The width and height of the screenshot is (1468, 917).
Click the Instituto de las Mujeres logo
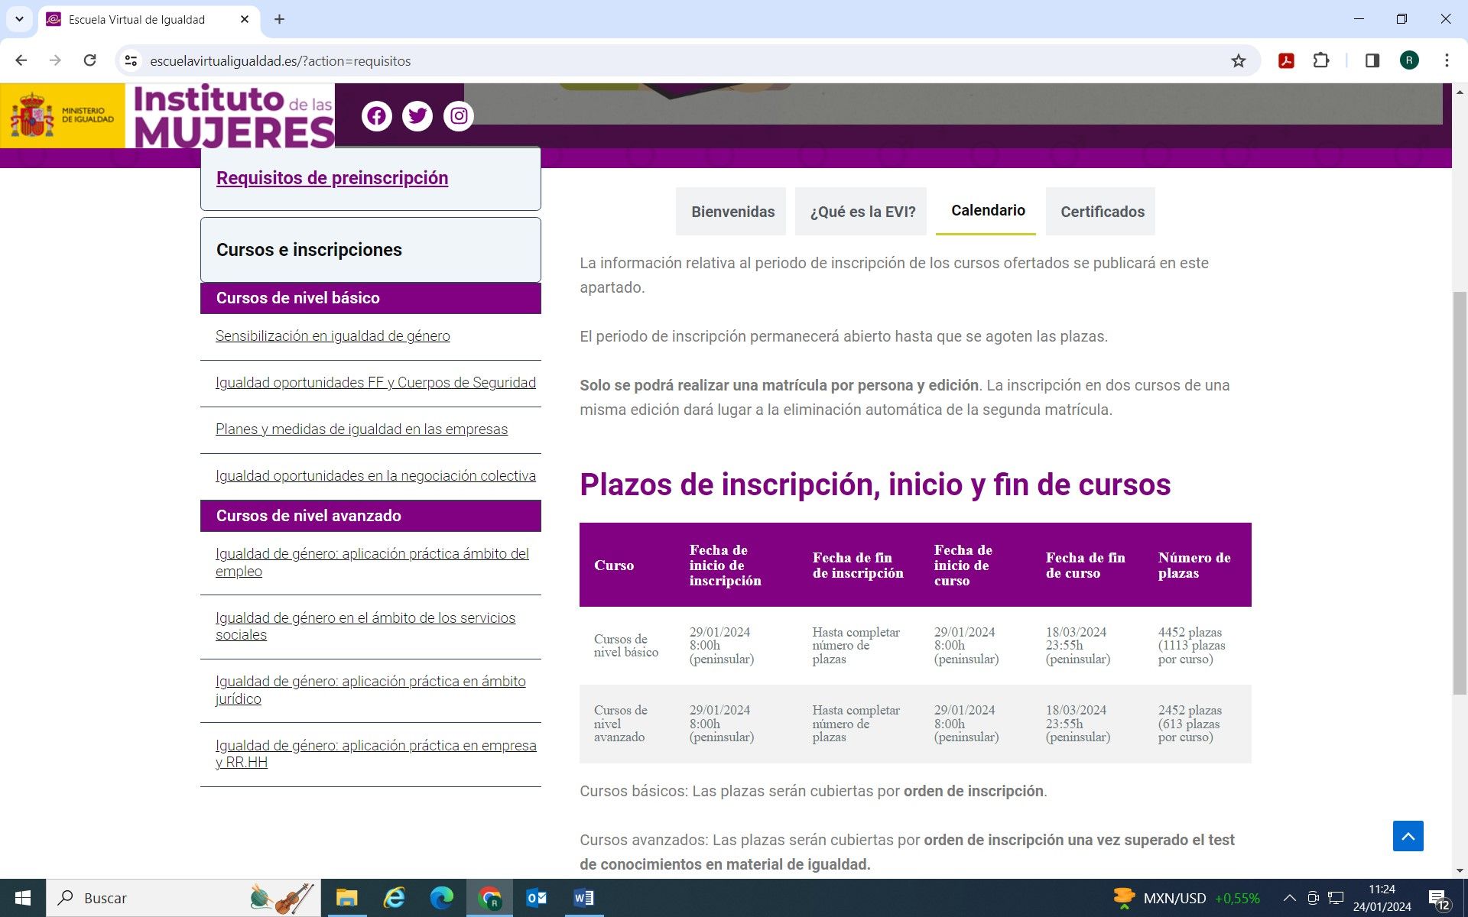pos(233,115)
